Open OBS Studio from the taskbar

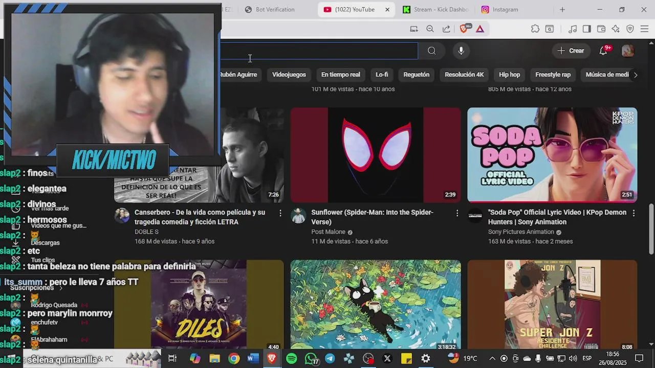[x=368, y=359]
